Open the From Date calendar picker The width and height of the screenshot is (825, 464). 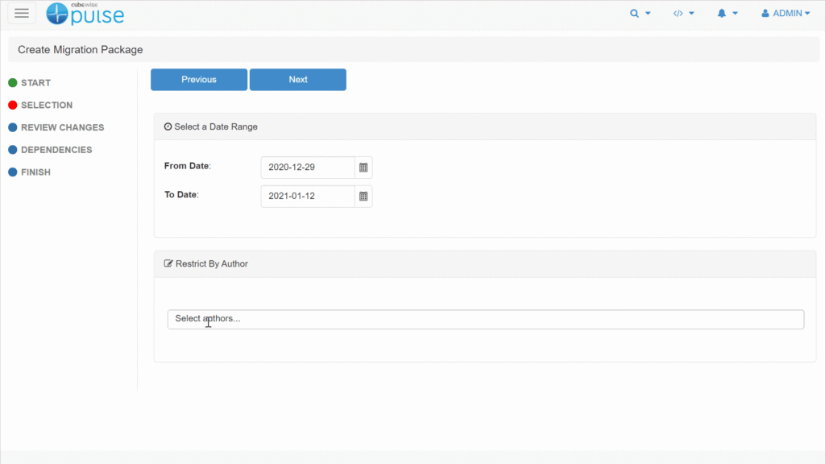[x=363, y=168]
